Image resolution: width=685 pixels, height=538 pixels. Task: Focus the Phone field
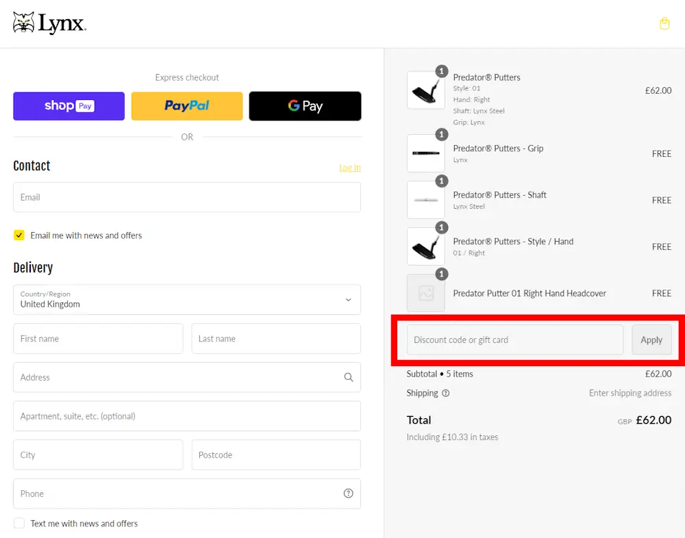click(187, 494)
